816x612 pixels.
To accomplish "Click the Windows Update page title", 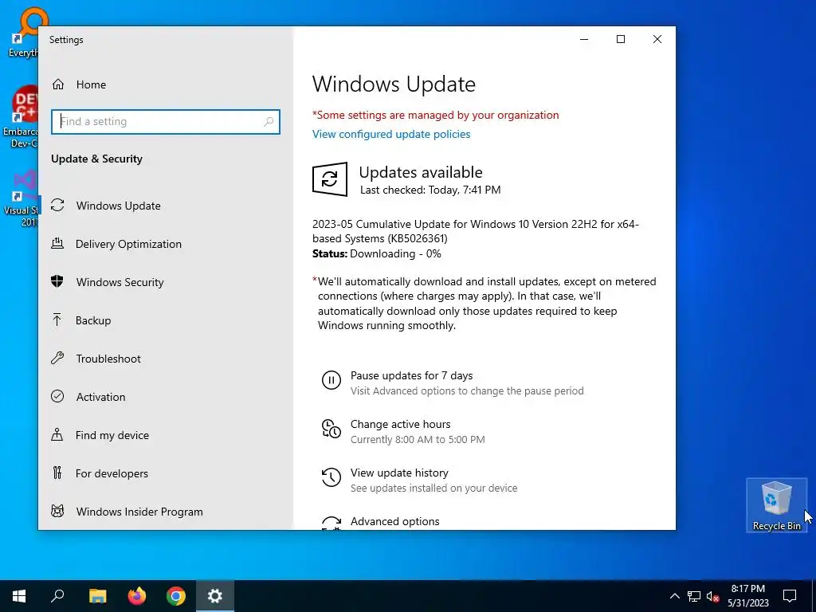I will point(394,84).
